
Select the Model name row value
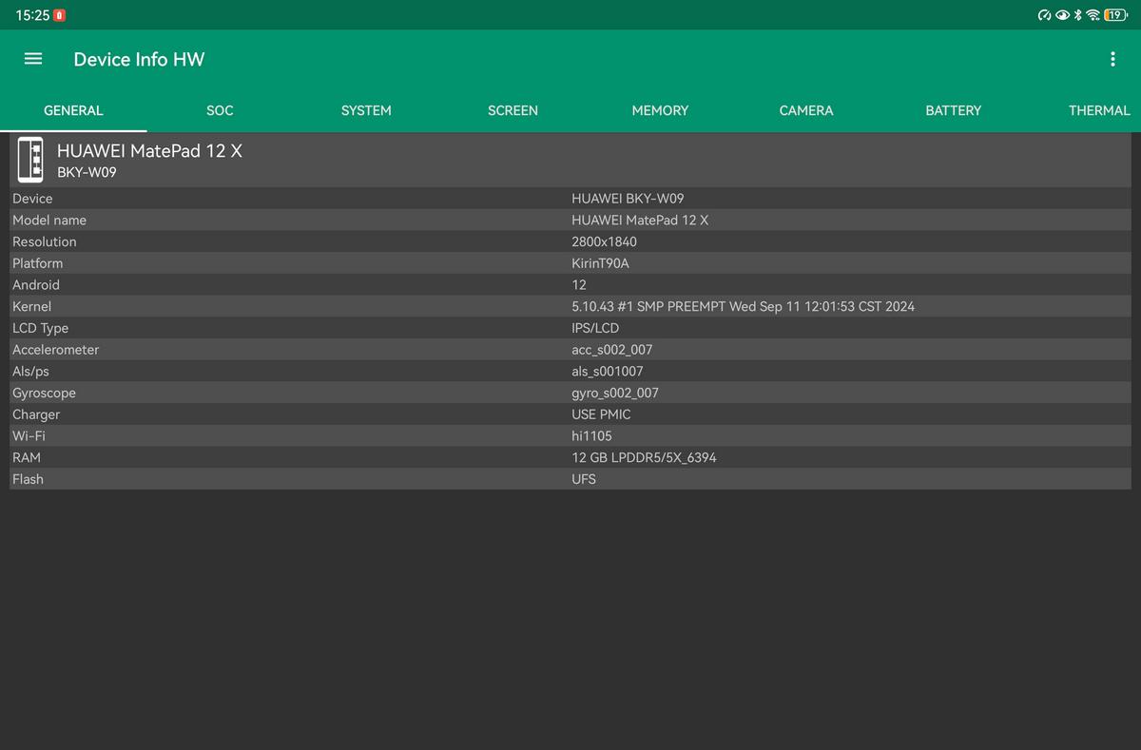click(x=640, y=220)
